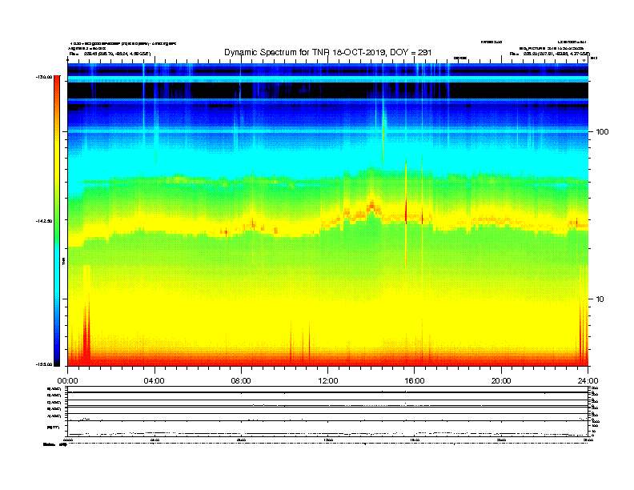The width and height of the screenshot is (634, 490).
Task: Click the 100 frequency axis label
Action: (x=602, y=132)
